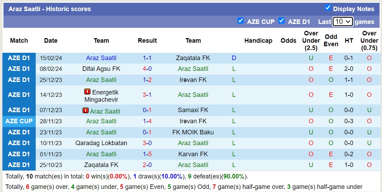Click the Handicap column header
The width and height of the screenshot is (382, 192).
tap(258, 41)
